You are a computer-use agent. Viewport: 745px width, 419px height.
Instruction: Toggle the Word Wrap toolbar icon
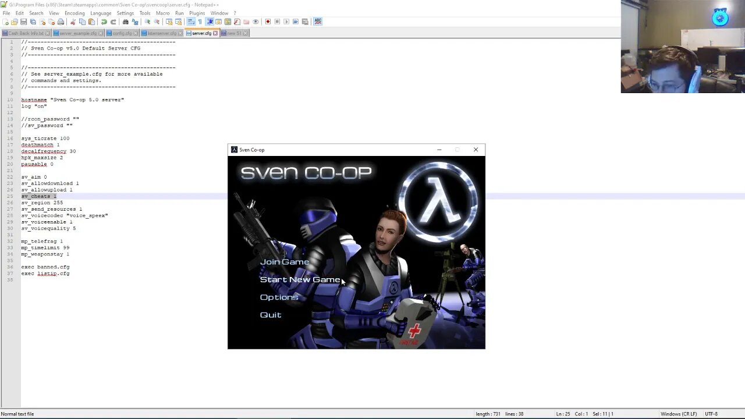point(190,22)
